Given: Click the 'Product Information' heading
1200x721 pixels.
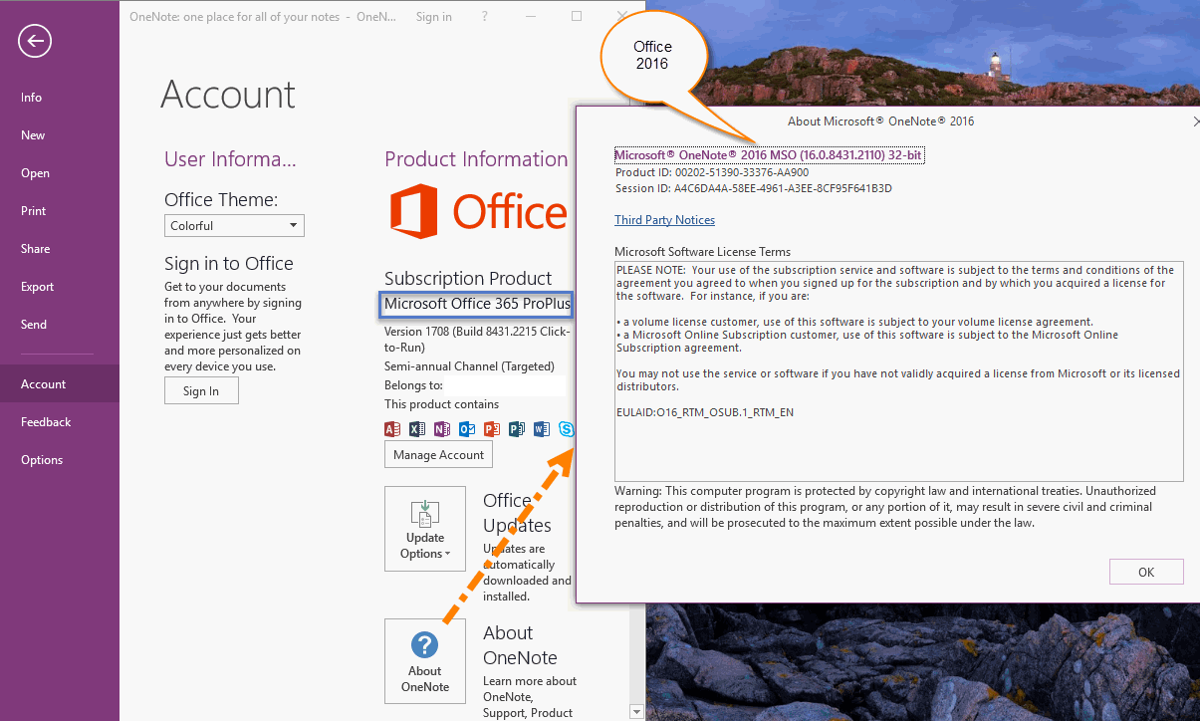Looking at the screenshot, I should coord(476,159).
